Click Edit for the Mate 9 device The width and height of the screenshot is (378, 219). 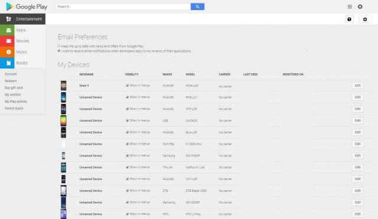(357, 86)
